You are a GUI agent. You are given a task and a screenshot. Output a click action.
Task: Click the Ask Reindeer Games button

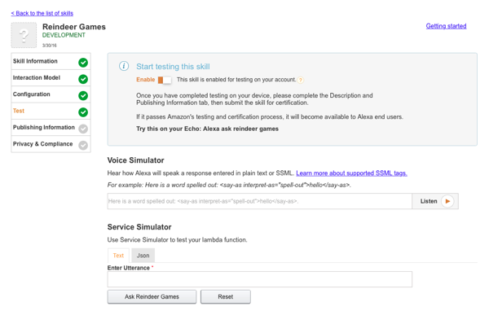pyautogui.click(x=152, y=296)
